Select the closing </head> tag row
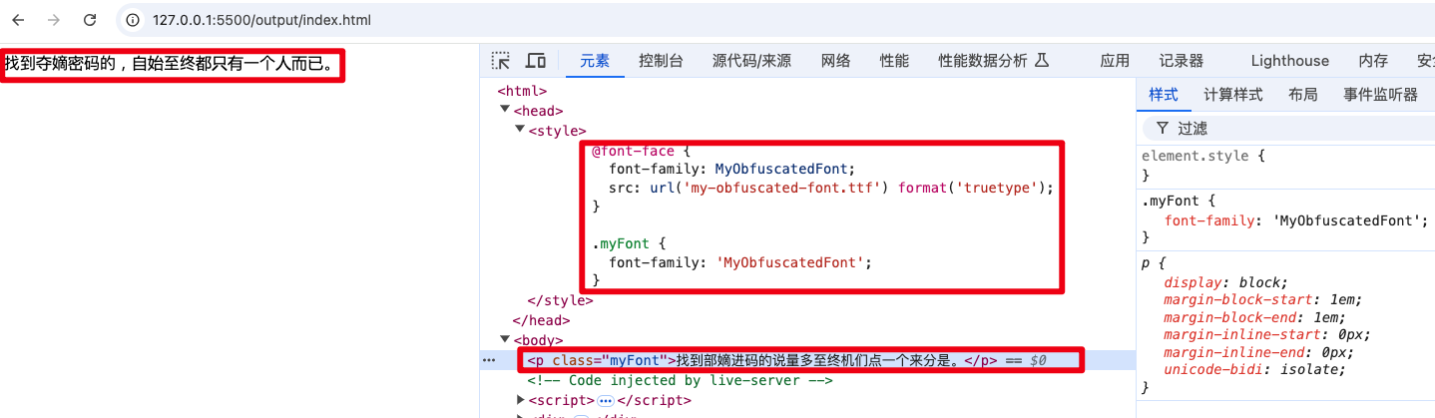This screenshot has height=418, width=1435. 541,320
